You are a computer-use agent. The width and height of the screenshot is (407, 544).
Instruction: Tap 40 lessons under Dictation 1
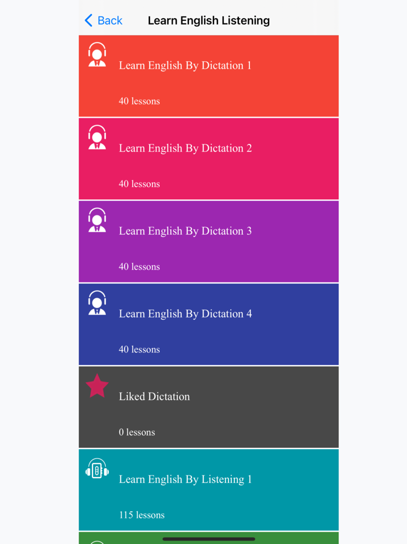(x=139, y=101)
